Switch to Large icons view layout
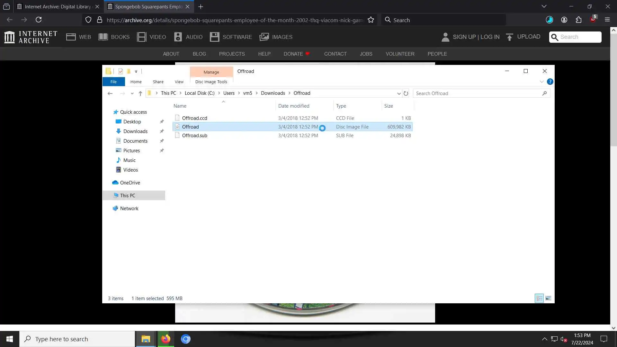 click(548, 298)
